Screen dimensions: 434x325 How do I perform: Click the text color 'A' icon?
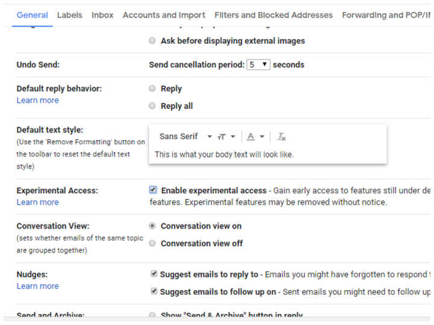pyautogui.click(x=251, y=137)
